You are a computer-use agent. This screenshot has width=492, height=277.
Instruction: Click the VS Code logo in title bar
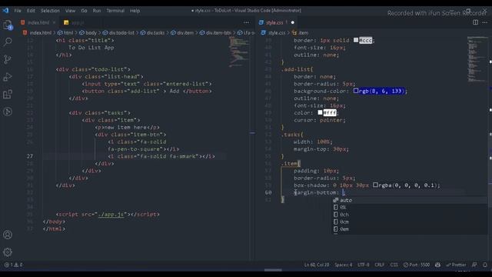pos(5,10)
